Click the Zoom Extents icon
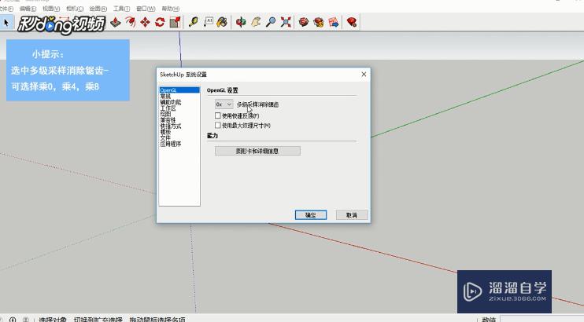Screen dimensions: 584x322 pyautogui.click(x=286, y=22)
